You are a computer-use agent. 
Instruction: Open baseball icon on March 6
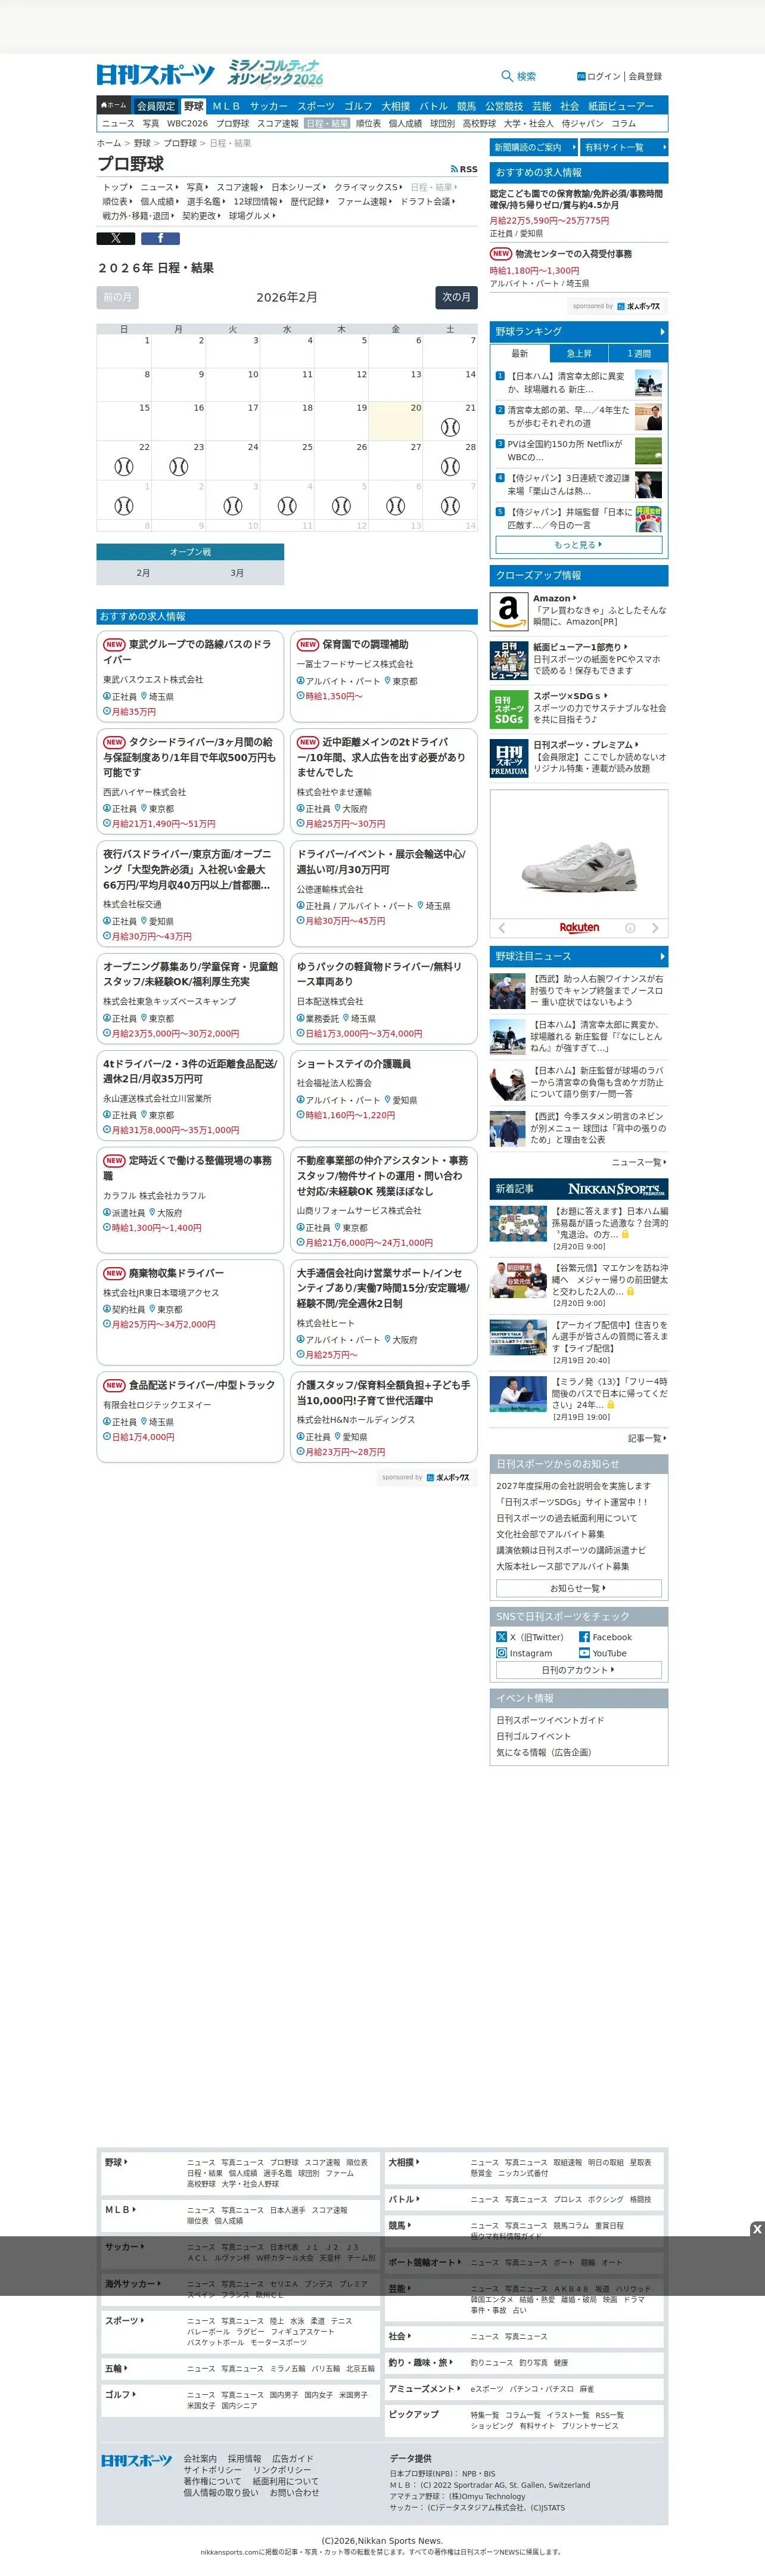(396, 506)
